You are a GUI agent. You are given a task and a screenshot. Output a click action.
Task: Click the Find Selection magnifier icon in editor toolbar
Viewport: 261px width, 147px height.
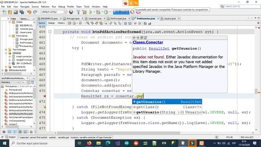(88, 23)
